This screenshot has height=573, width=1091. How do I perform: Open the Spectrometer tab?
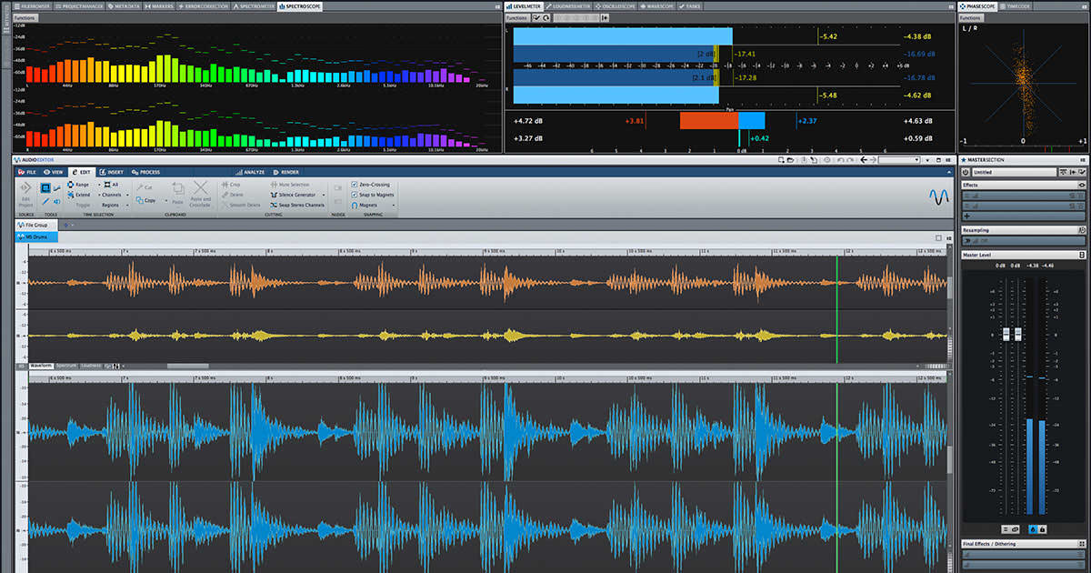coord(253,5)
